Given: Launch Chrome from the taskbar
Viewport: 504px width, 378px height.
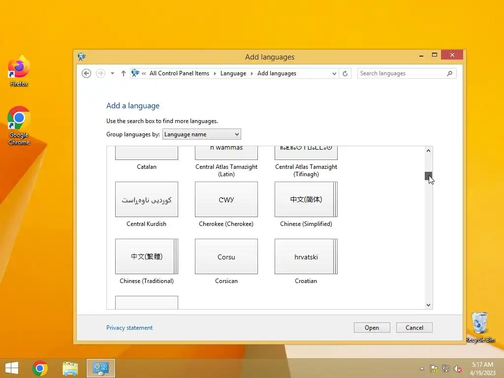Looking at the screenshot, I should point(40,368).
